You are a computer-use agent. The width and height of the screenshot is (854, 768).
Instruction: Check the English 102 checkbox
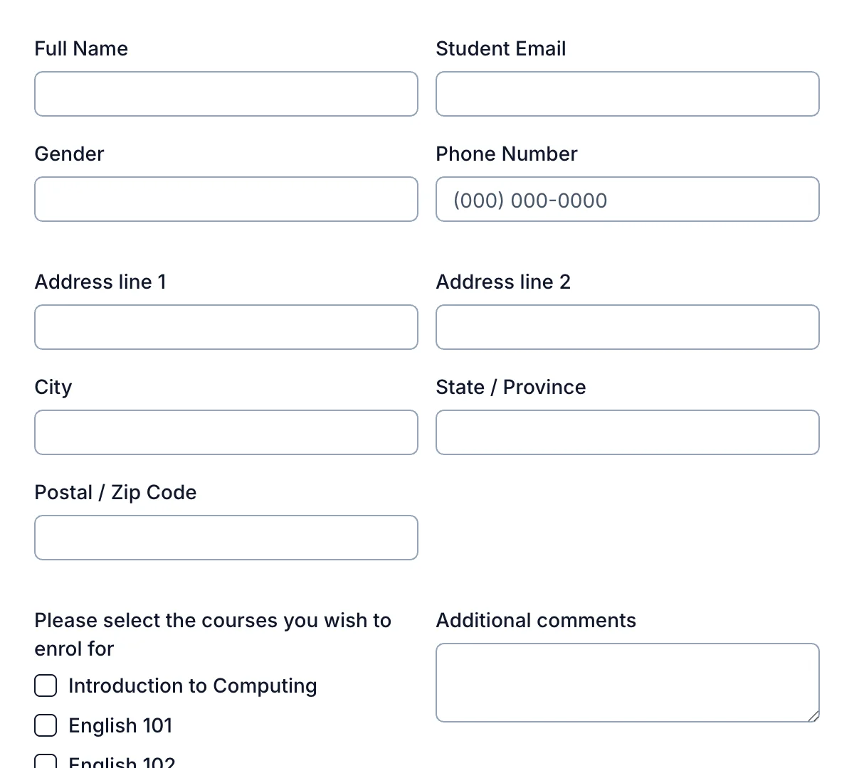45,761
